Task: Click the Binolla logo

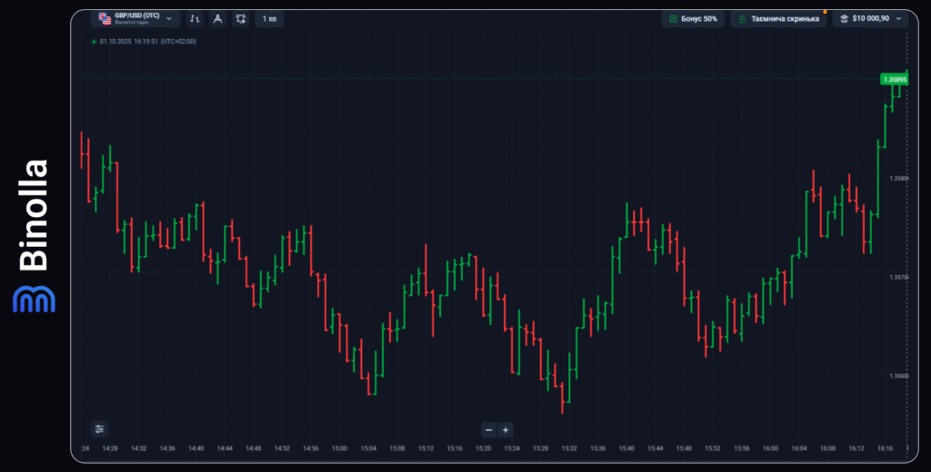Action: pyautogui.click(x=35, y=236)
